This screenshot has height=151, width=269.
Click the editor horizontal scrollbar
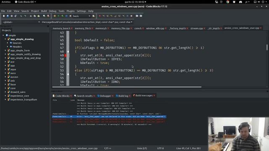(x=127, y=87)
